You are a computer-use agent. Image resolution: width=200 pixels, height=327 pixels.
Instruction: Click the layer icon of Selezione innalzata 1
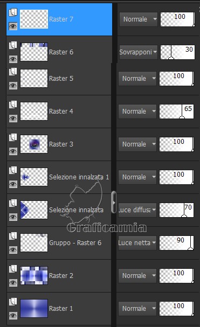(13, 170)
